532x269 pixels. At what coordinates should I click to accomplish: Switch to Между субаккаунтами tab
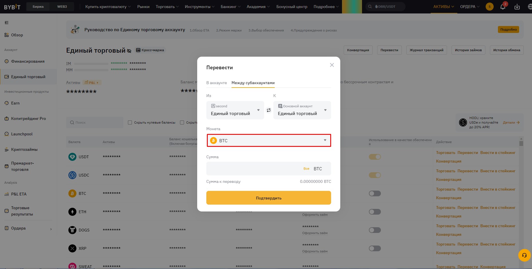pyautogui.click(x=253, y=83)
